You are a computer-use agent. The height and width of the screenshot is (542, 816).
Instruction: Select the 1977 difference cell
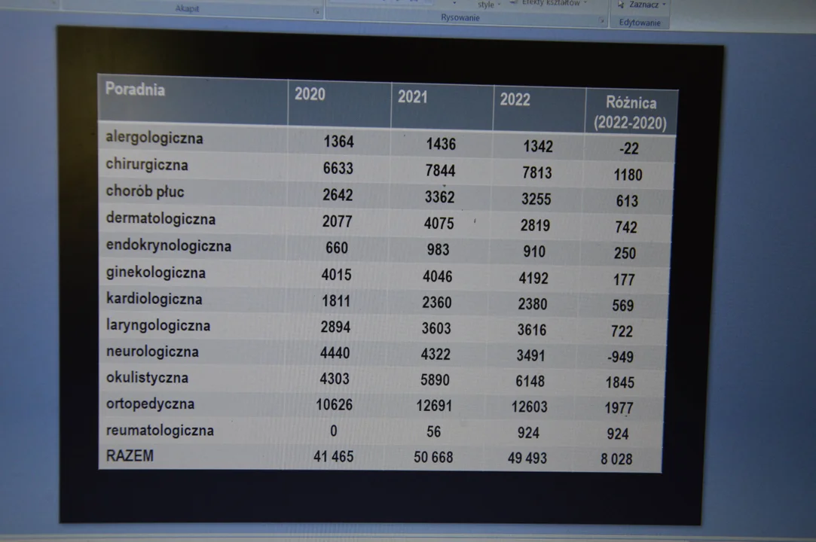pos(619,408)
